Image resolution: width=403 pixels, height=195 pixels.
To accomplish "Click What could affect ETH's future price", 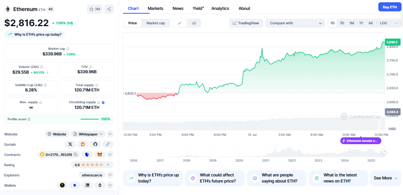I will click(215, 178).
